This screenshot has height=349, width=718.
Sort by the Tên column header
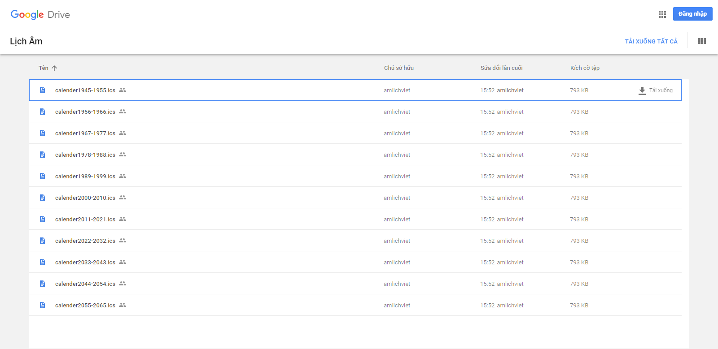pyautogui.click(x=44, y=68)
